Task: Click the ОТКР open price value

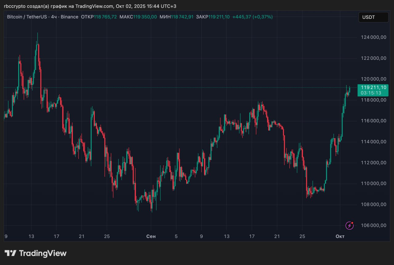Action: tap(105, 17)
